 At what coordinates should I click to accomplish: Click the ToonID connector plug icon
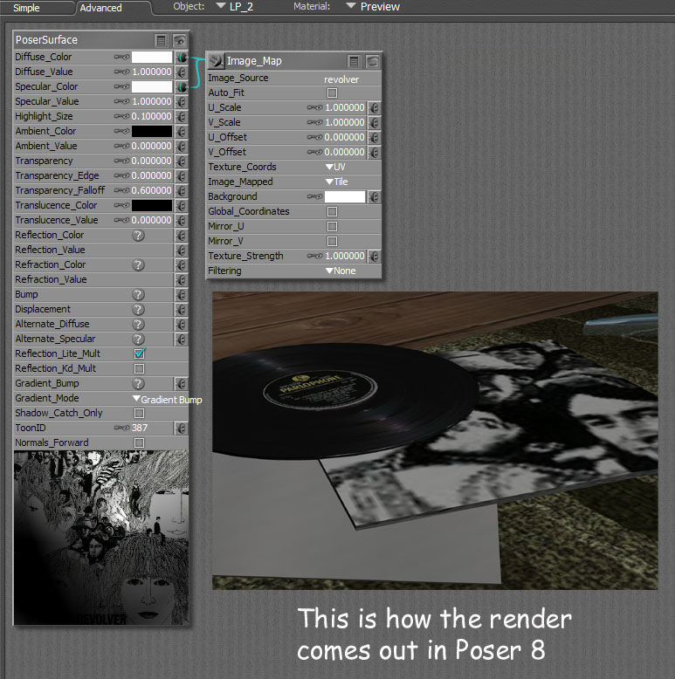pos(182,429)
